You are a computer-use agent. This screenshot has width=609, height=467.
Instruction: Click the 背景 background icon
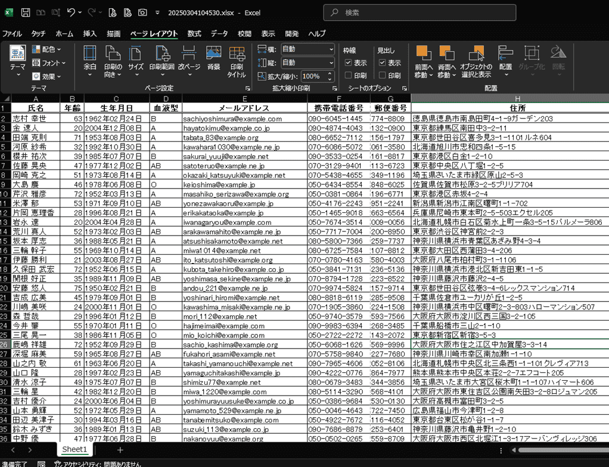click(213, 59)
